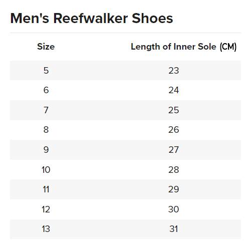This screenshot has width=252, height=246.
Task: Click the 25 cm inner sole value
Action: point(174,110)
